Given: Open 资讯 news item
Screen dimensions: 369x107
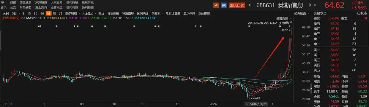Looking at the screenshot, I should (4, 7).
